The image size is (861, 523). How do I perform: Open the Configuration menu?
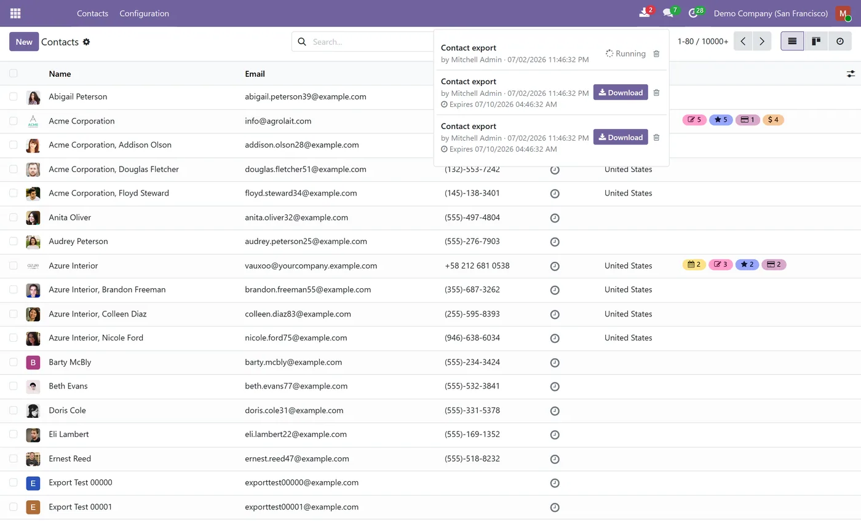coord(144,13)
